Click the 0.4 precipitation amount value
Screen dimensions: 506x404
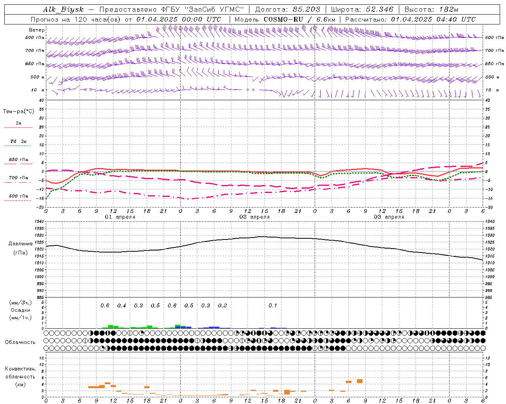pos(122,306)
